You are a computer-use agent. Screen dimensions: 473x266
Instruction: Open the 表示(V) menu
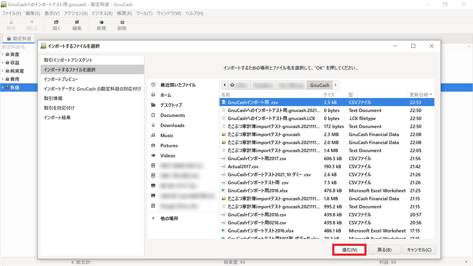pyautogui.click(x=52, y=13)
